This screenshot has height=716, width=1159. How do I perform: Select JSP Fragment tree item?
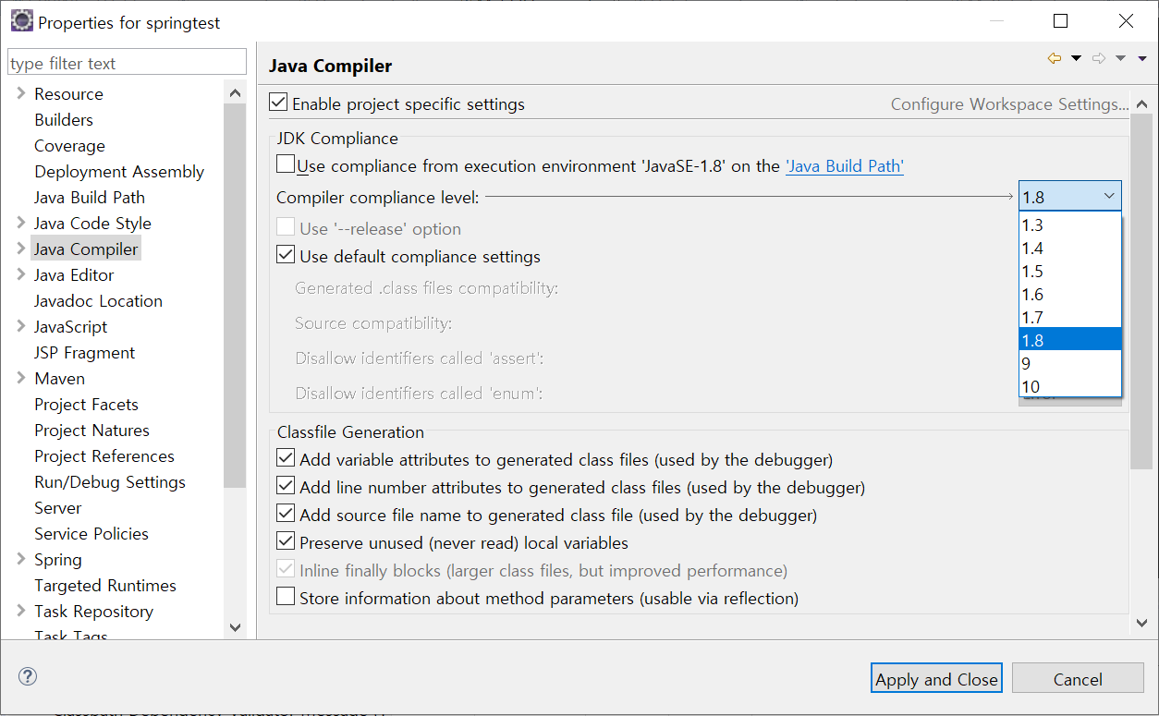(84, 352)
